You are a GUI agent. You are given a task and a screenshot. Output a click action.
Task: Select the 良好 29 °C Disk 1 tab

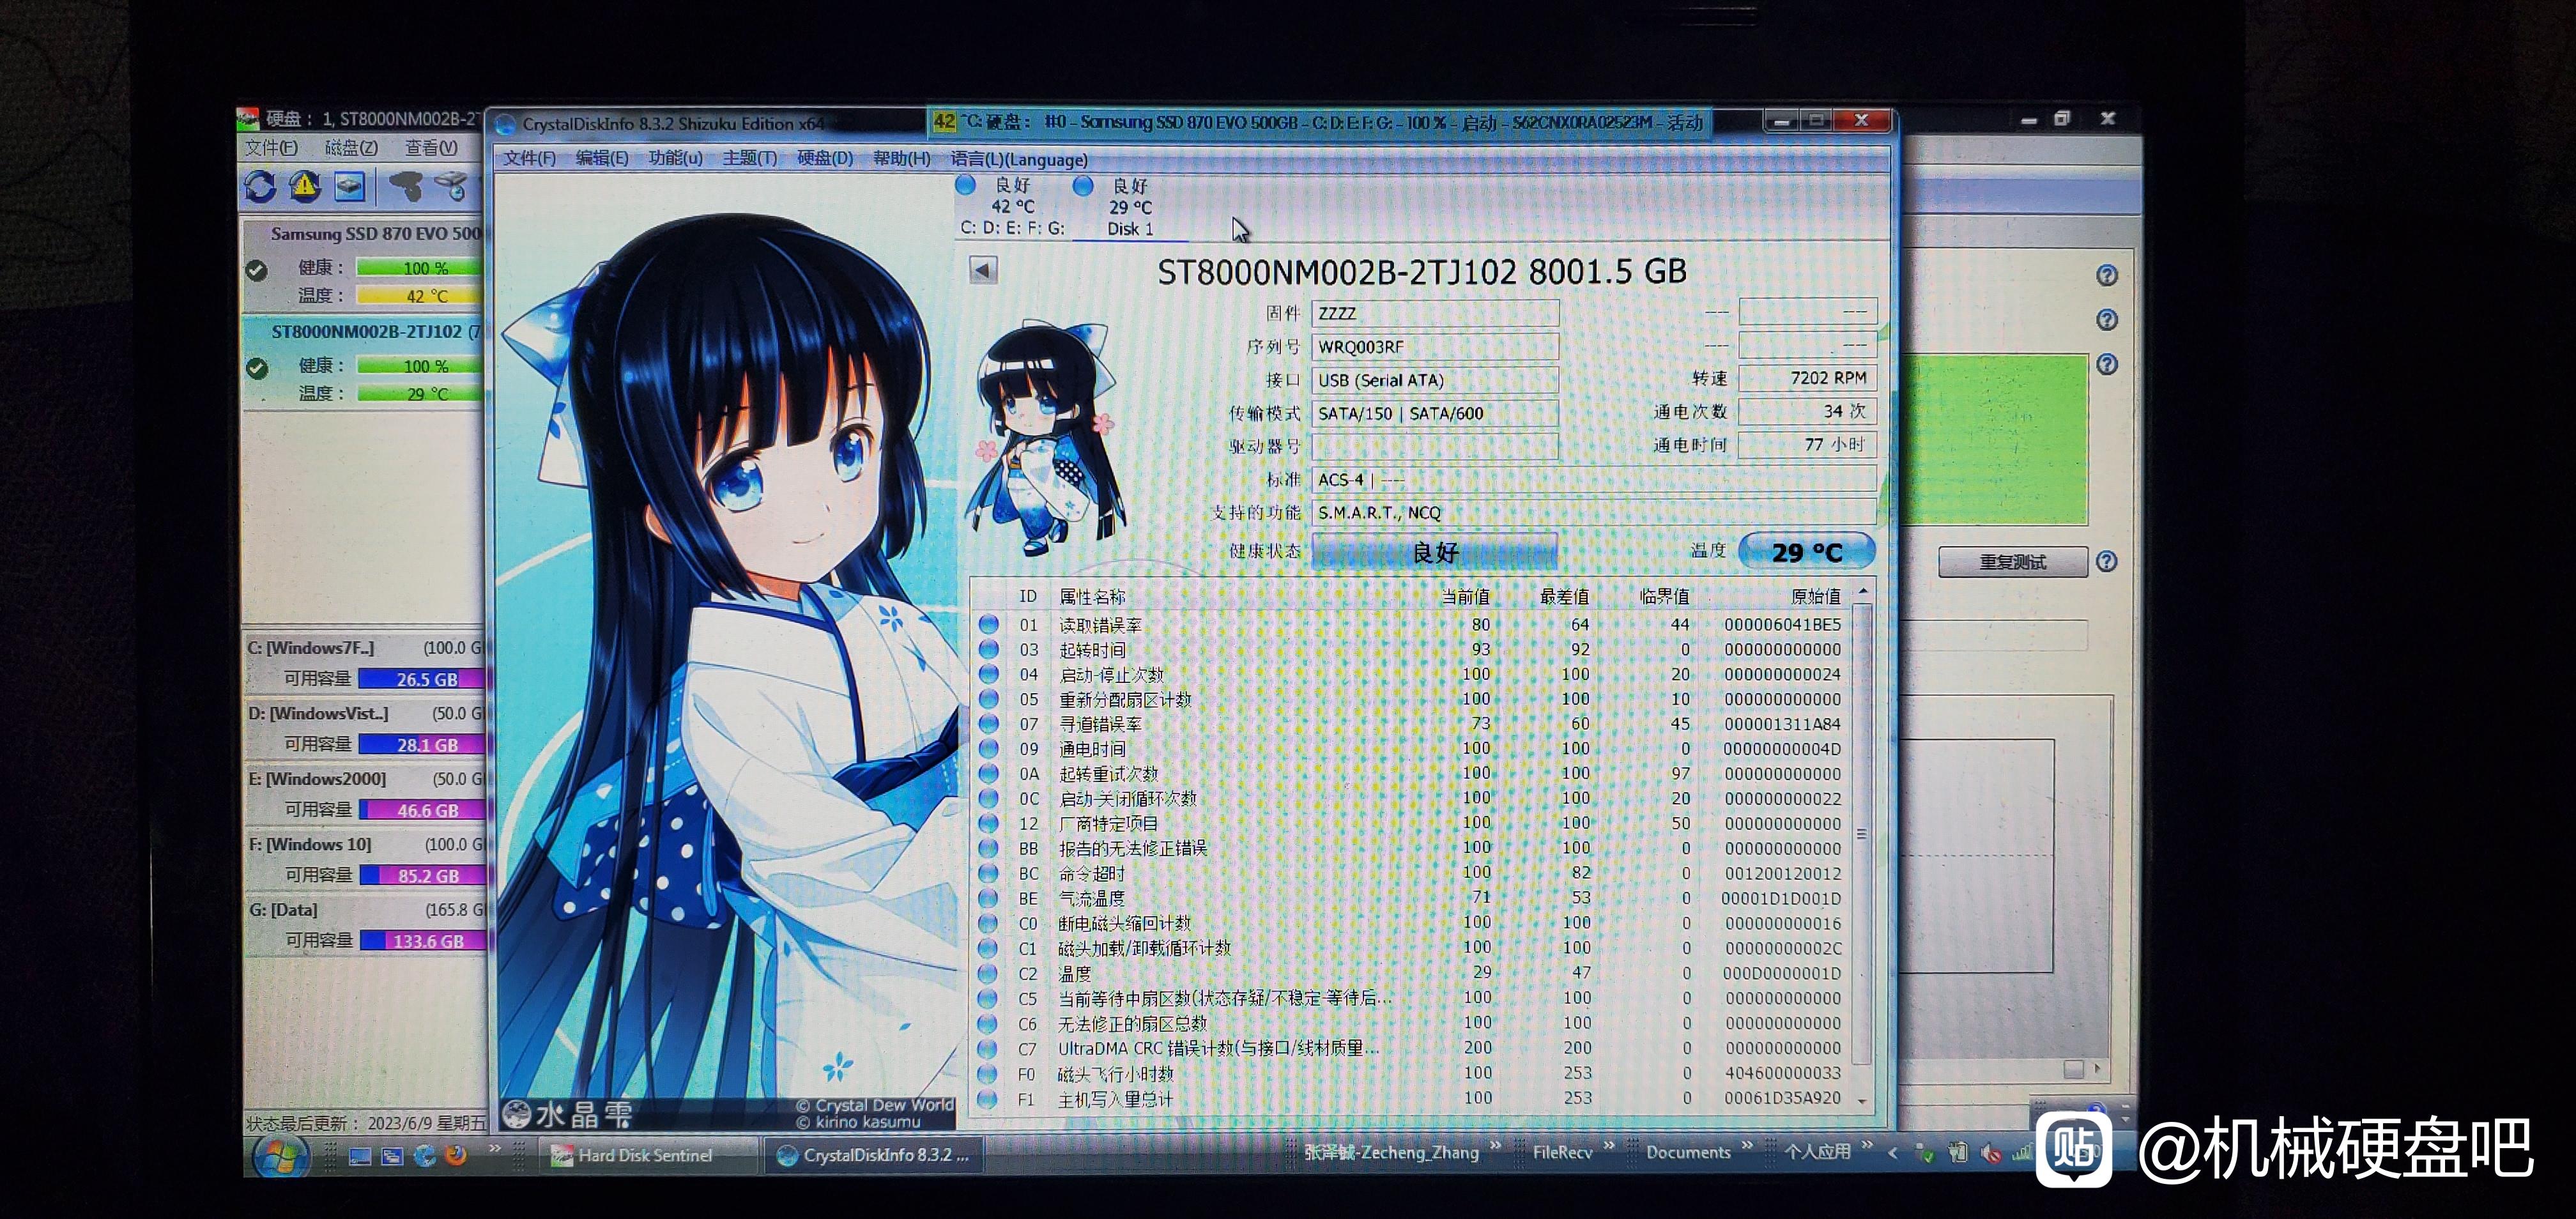[1129, 208]
